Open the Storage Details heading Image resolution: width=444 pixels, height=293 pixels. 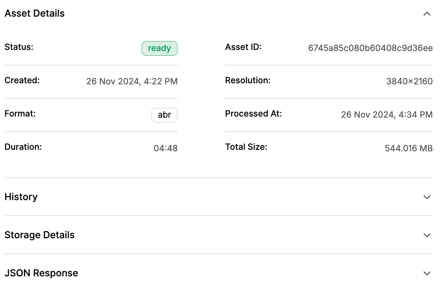pyautogui.click(x=40, y=235)
